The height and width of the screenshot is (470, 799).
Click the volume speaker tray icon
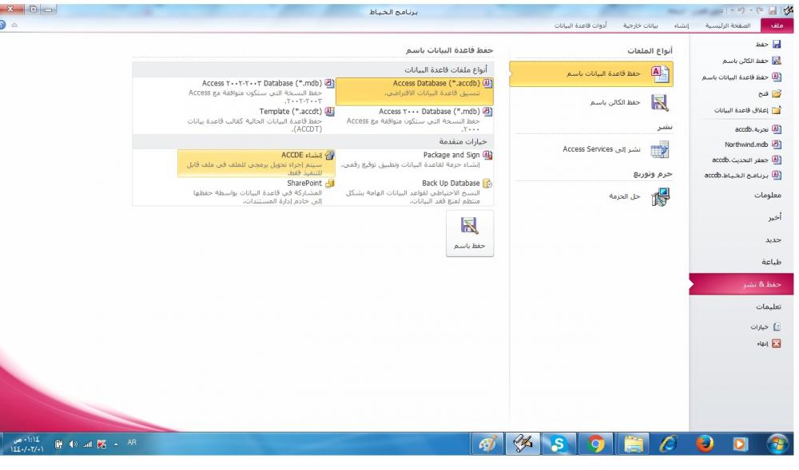click(74, 444)
